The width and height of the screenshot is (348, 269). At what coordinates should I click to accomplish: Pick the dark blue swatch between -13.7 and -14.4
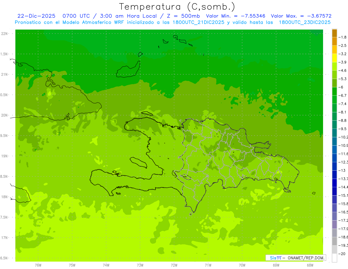click(334, 183)
